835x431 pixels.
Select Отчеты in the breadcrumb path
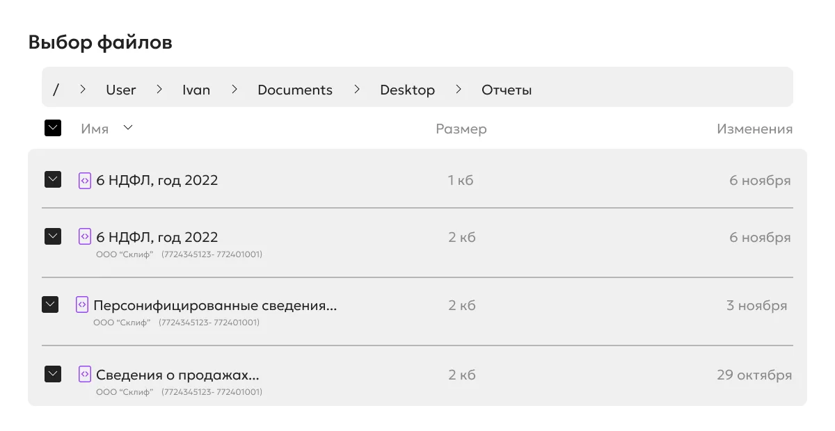[x=507, y=90]
